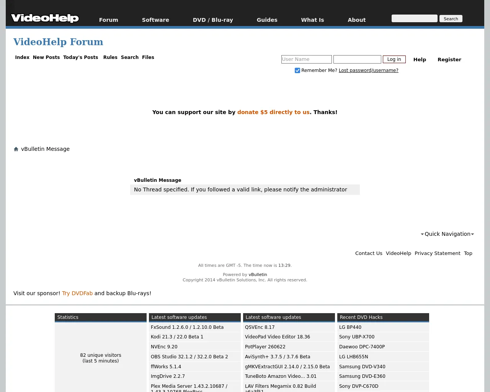Open the VideoHelp footer link
This screenshot has height=392, width=490.
point(399,253)
